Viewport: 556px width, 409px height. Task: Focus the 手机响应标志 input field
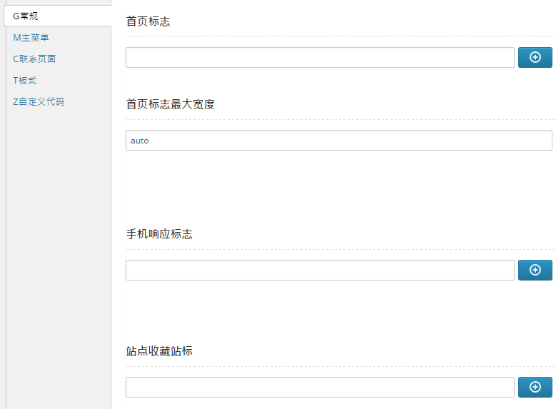[320, 270]
